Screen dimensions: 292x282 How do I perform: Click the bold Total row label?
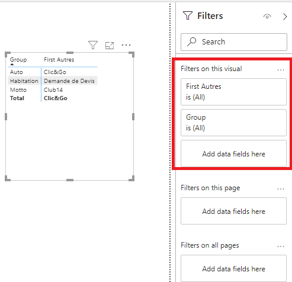(17, 98)
